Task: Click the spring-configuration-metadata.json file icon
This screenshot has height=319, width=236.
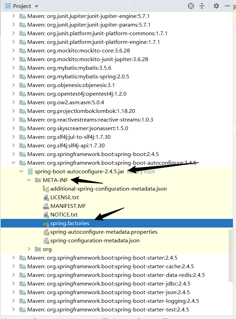Action: [x=46, y=241]
